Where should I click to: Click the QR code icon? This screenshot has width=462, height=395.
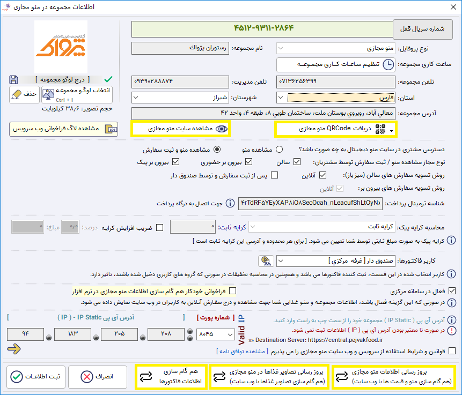[x=380, y=129]
